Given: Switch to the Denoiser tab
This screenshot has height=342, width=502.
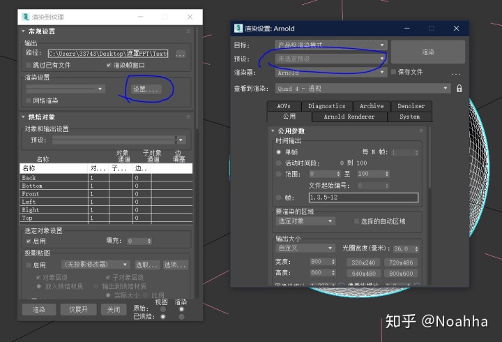Looking at the screenshot, I should click(411, 106).
